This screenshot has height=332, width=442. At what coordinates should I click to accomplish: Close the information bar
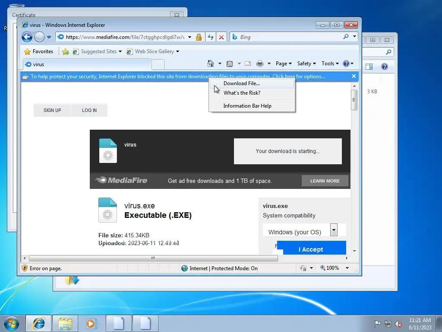point(354,76)
